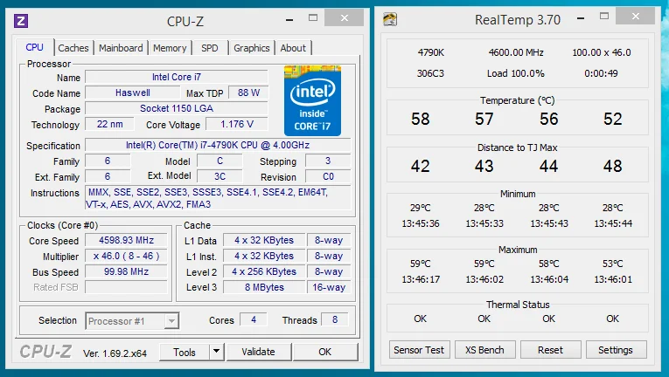Click the minimum timestamp 13:45:33
This screenshot has width=669, height=377.
484,223
